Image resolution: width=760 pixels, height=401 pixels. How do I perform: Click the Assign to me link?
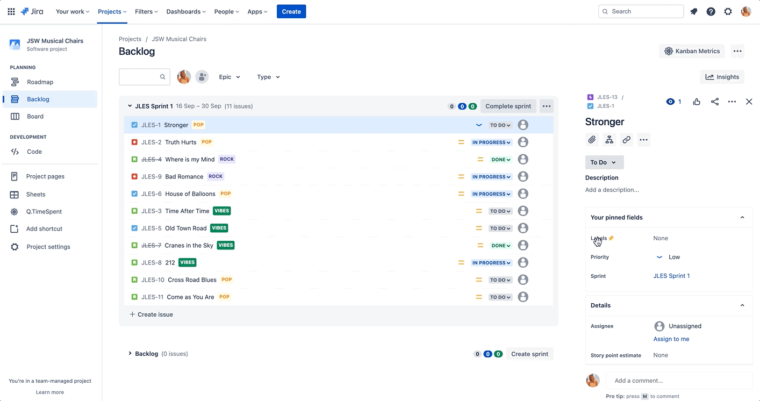tap(671, 339)
